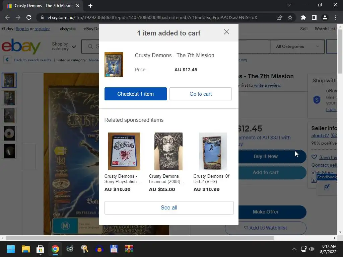Viewport: 343px width, 257px height.
Task: Reload the page with the refresh icon
Action: [x=29, y=17]
